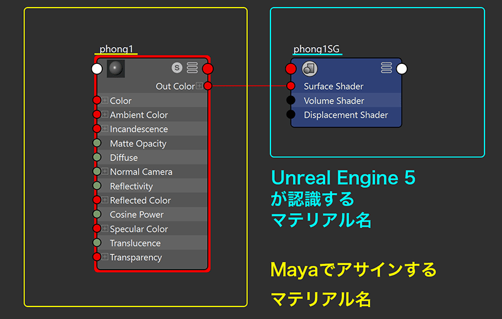
Task: Click the red Surface Shader input port
Action: pos(291,86)
